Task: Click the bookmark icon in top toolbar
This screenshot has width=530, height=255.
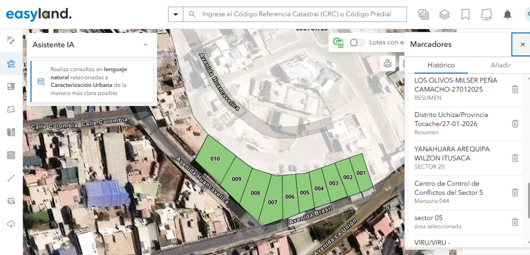Action: click(465, 15)
